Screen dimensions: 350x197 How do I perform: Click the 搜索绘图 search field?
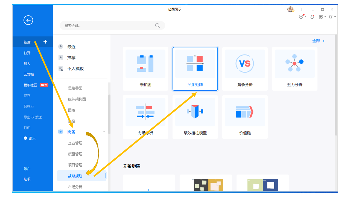(x=112, y=25)
